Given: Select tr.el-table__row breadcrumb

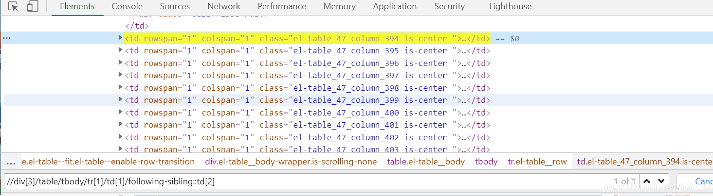Looking at the screenshot, I should click(537, 162).
